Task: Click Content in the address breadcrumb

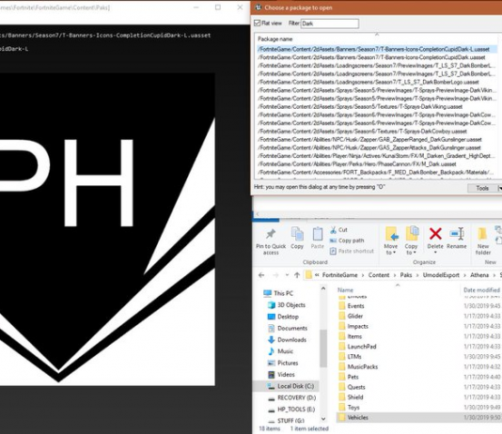Action: point(379,275)
